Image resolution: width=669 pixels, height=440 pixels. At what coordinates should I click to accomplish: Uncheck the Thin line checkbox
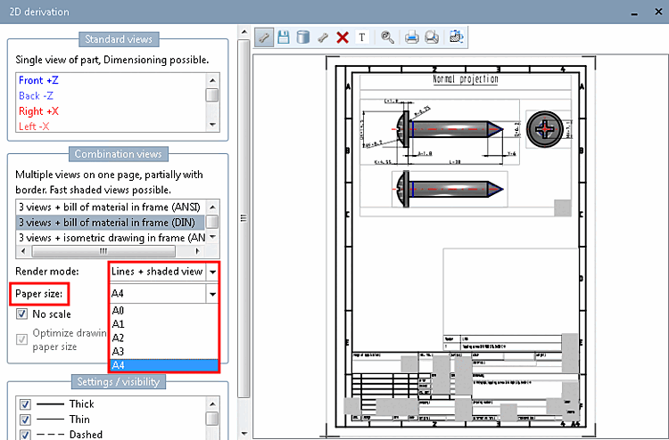pos(25,420)
